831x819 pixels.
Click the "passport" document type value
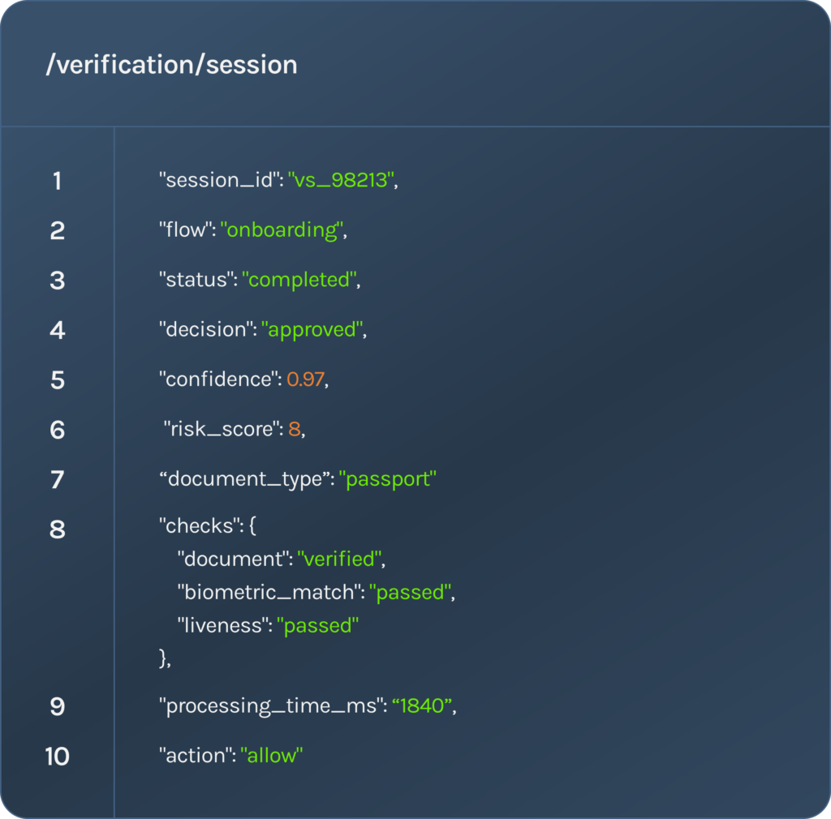click(x=387, y=480)
